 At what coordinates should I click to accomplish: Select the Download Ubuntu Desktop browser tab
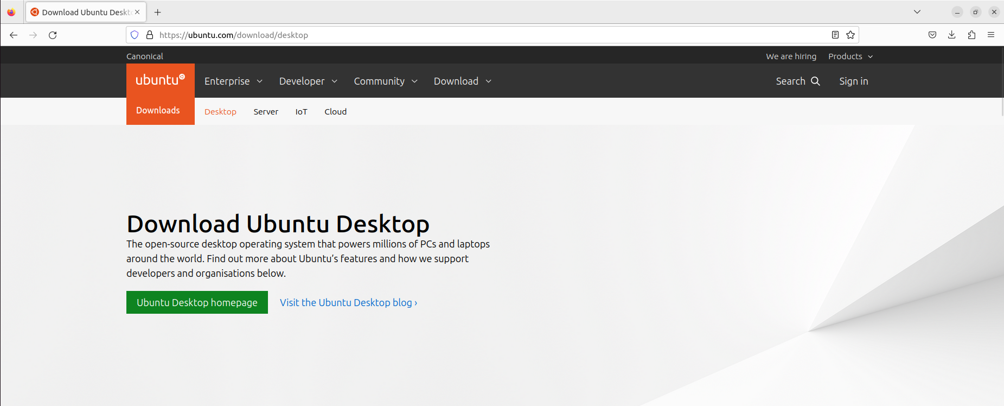pyautogui.click(x=86, y=12)
